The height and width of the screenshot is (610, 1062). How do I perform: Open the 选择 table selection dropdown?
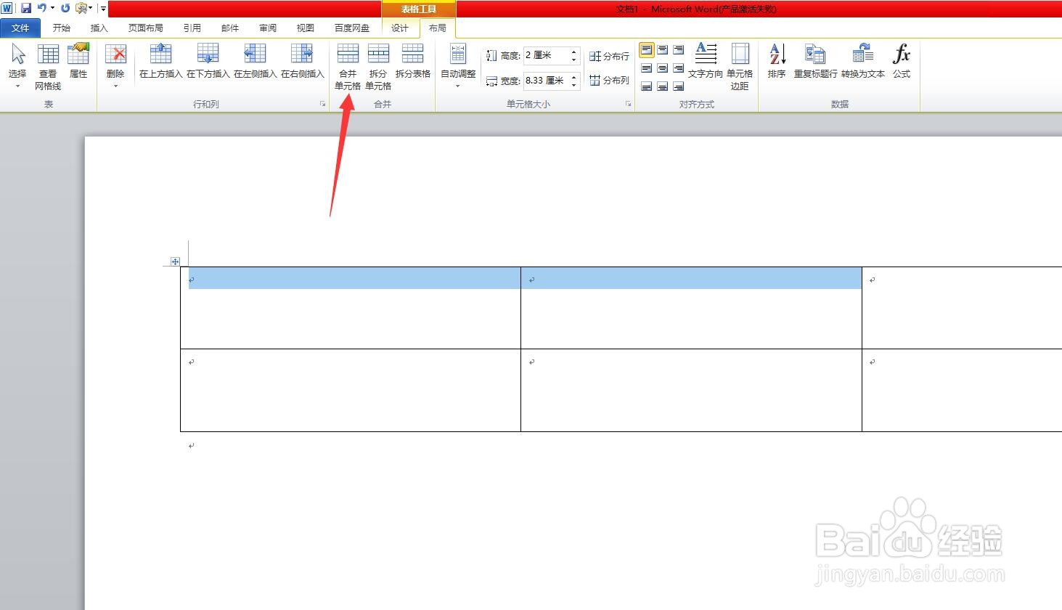(x=17, y=66)
